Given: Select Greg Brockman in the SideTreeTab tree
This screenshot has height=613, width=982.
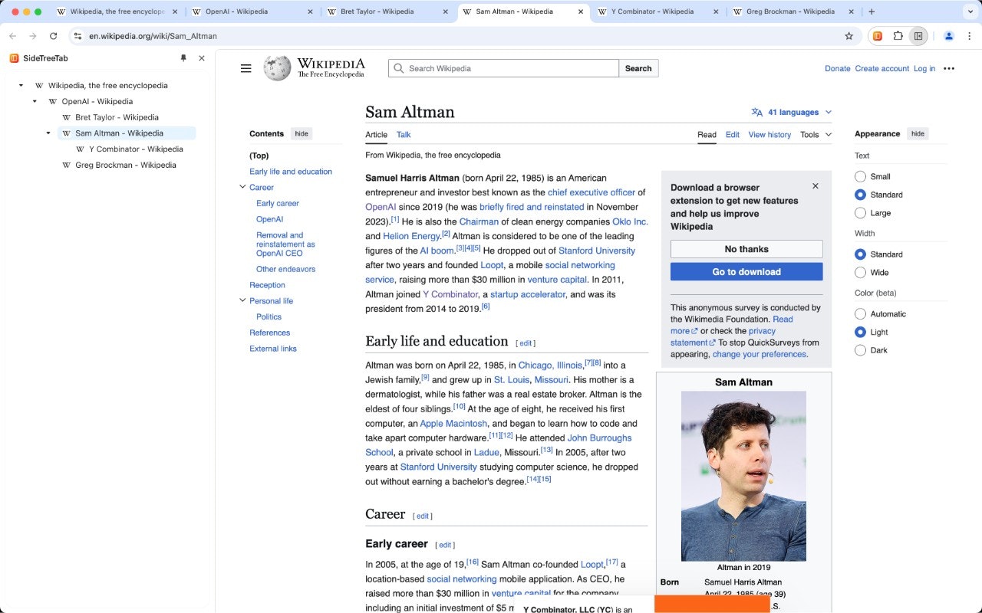Looking at the screenshot, I should point(126,165).
